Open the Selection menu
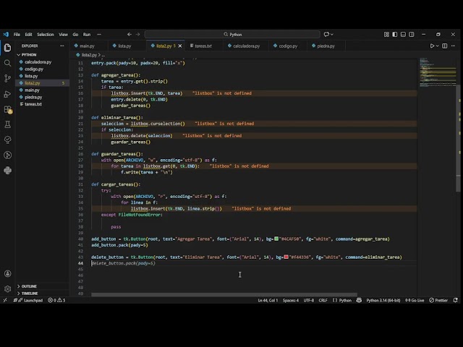This screenshot has width=463, height=347. point(45,34)
